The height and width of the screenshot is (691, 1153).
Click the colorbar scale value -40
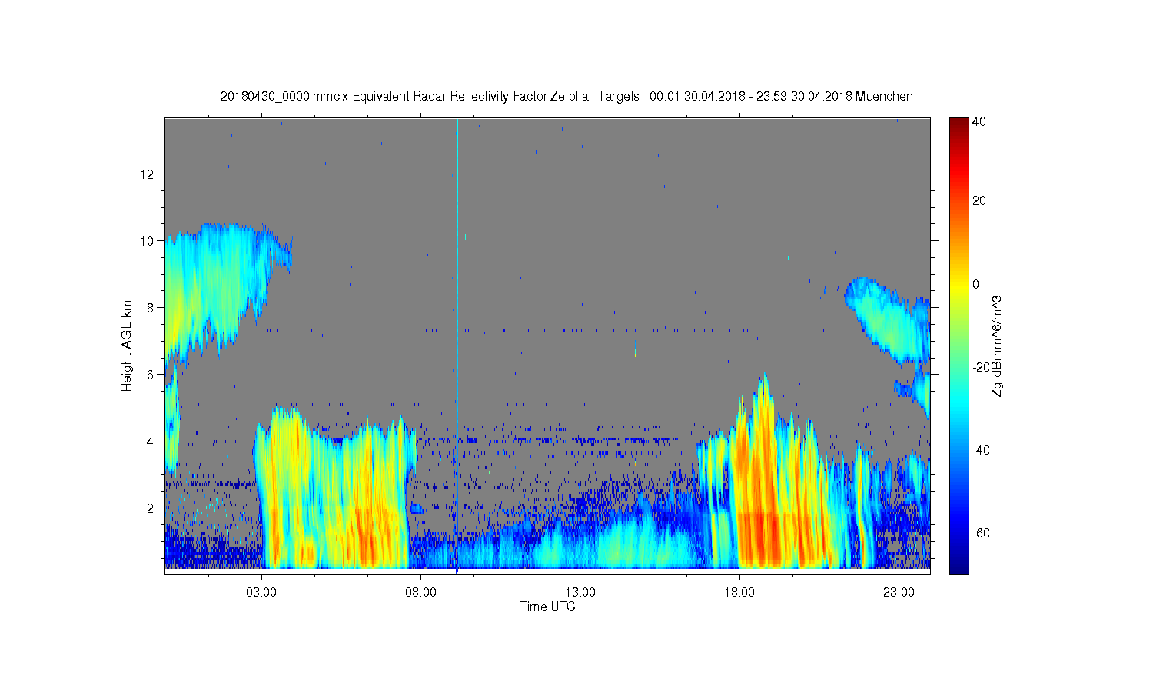tap(982, 450)
